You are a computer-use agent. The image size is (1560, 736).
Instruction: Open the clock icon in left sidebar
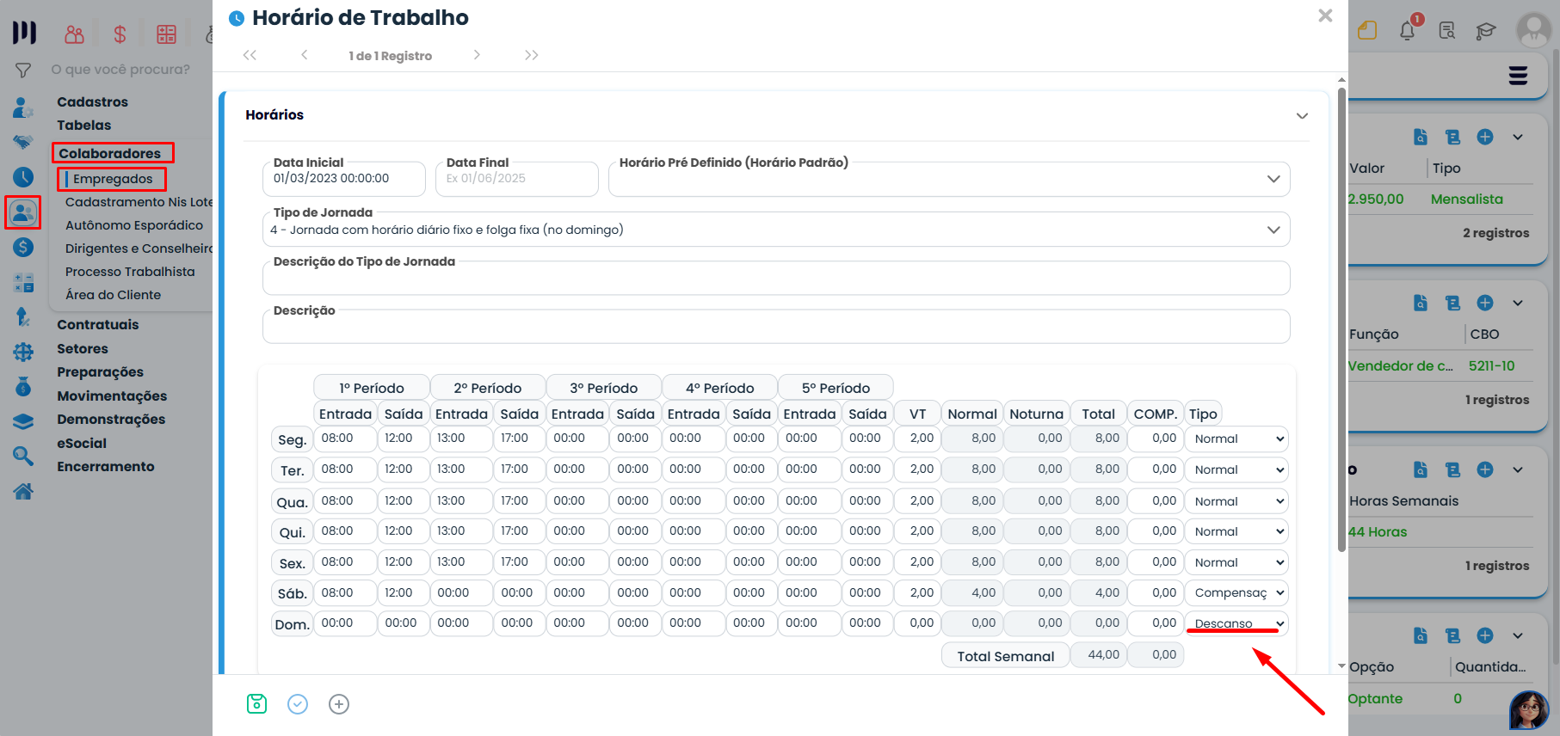23,177
